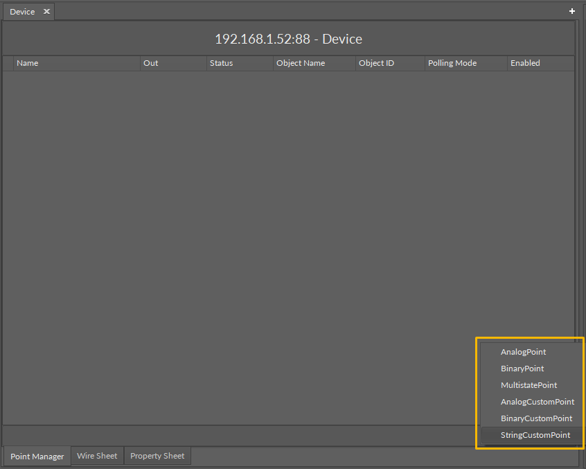Click the 192.168.1.52:88 - Device title banner

[x=288, y=39]
